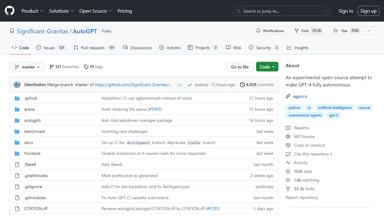This screenshot has height=216, width=384.
Task: Open the Insights tab
Action: pos(298,48)
